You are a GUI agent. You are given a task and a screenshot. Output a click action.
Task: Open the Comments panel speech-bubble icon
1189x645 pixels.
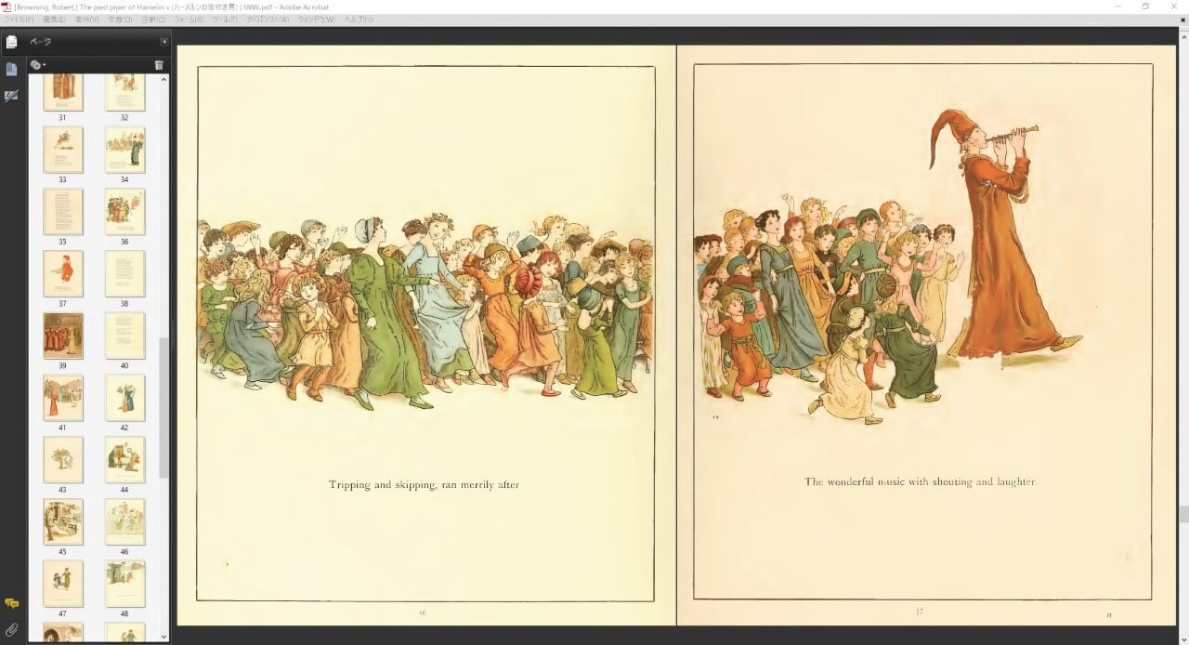[x=11, y=604]
